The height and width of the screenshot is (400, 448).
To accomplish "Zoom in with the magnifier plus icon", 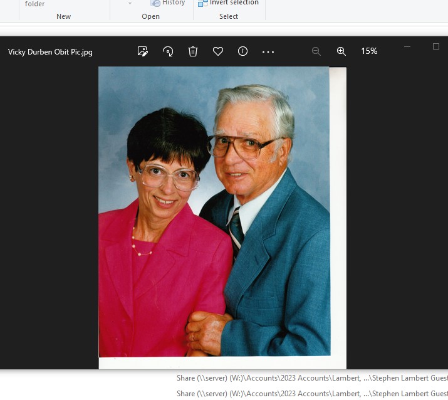I will coord(341,51).
